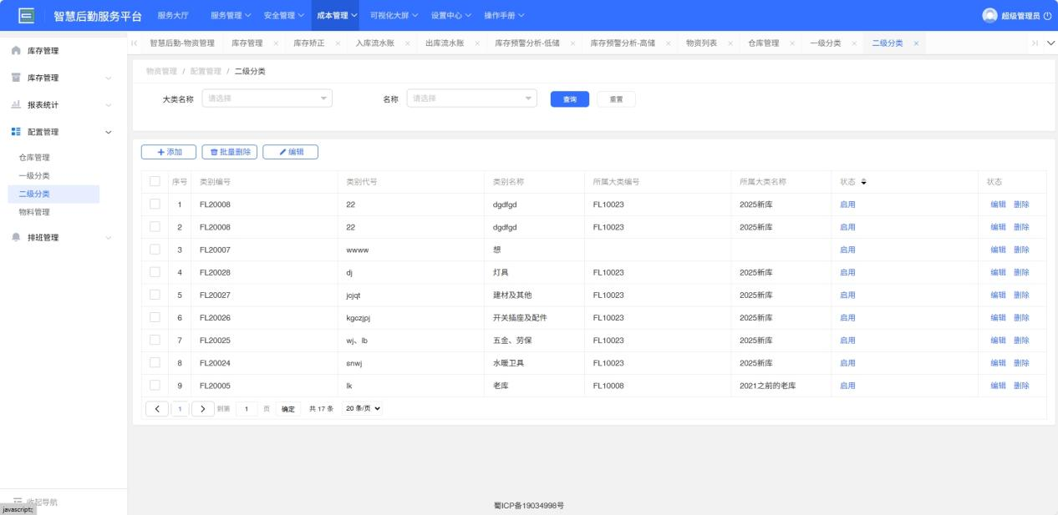
Task: Click the blue 查询 button
Action: 570,99
